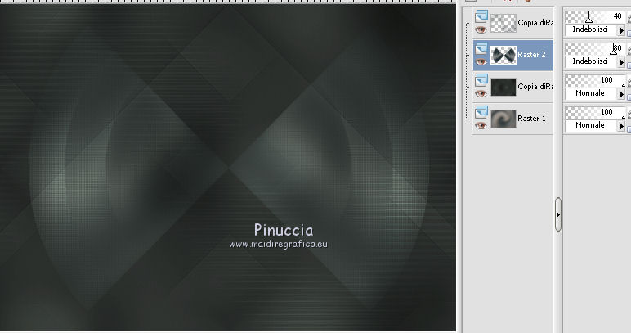Click the raster layer type icon on Raster 1
This screenshot has height=333, width=631.
click(481, 112)
